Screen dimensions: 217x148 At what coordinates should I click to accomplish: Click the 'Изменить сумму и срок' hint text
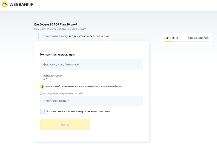60,29
